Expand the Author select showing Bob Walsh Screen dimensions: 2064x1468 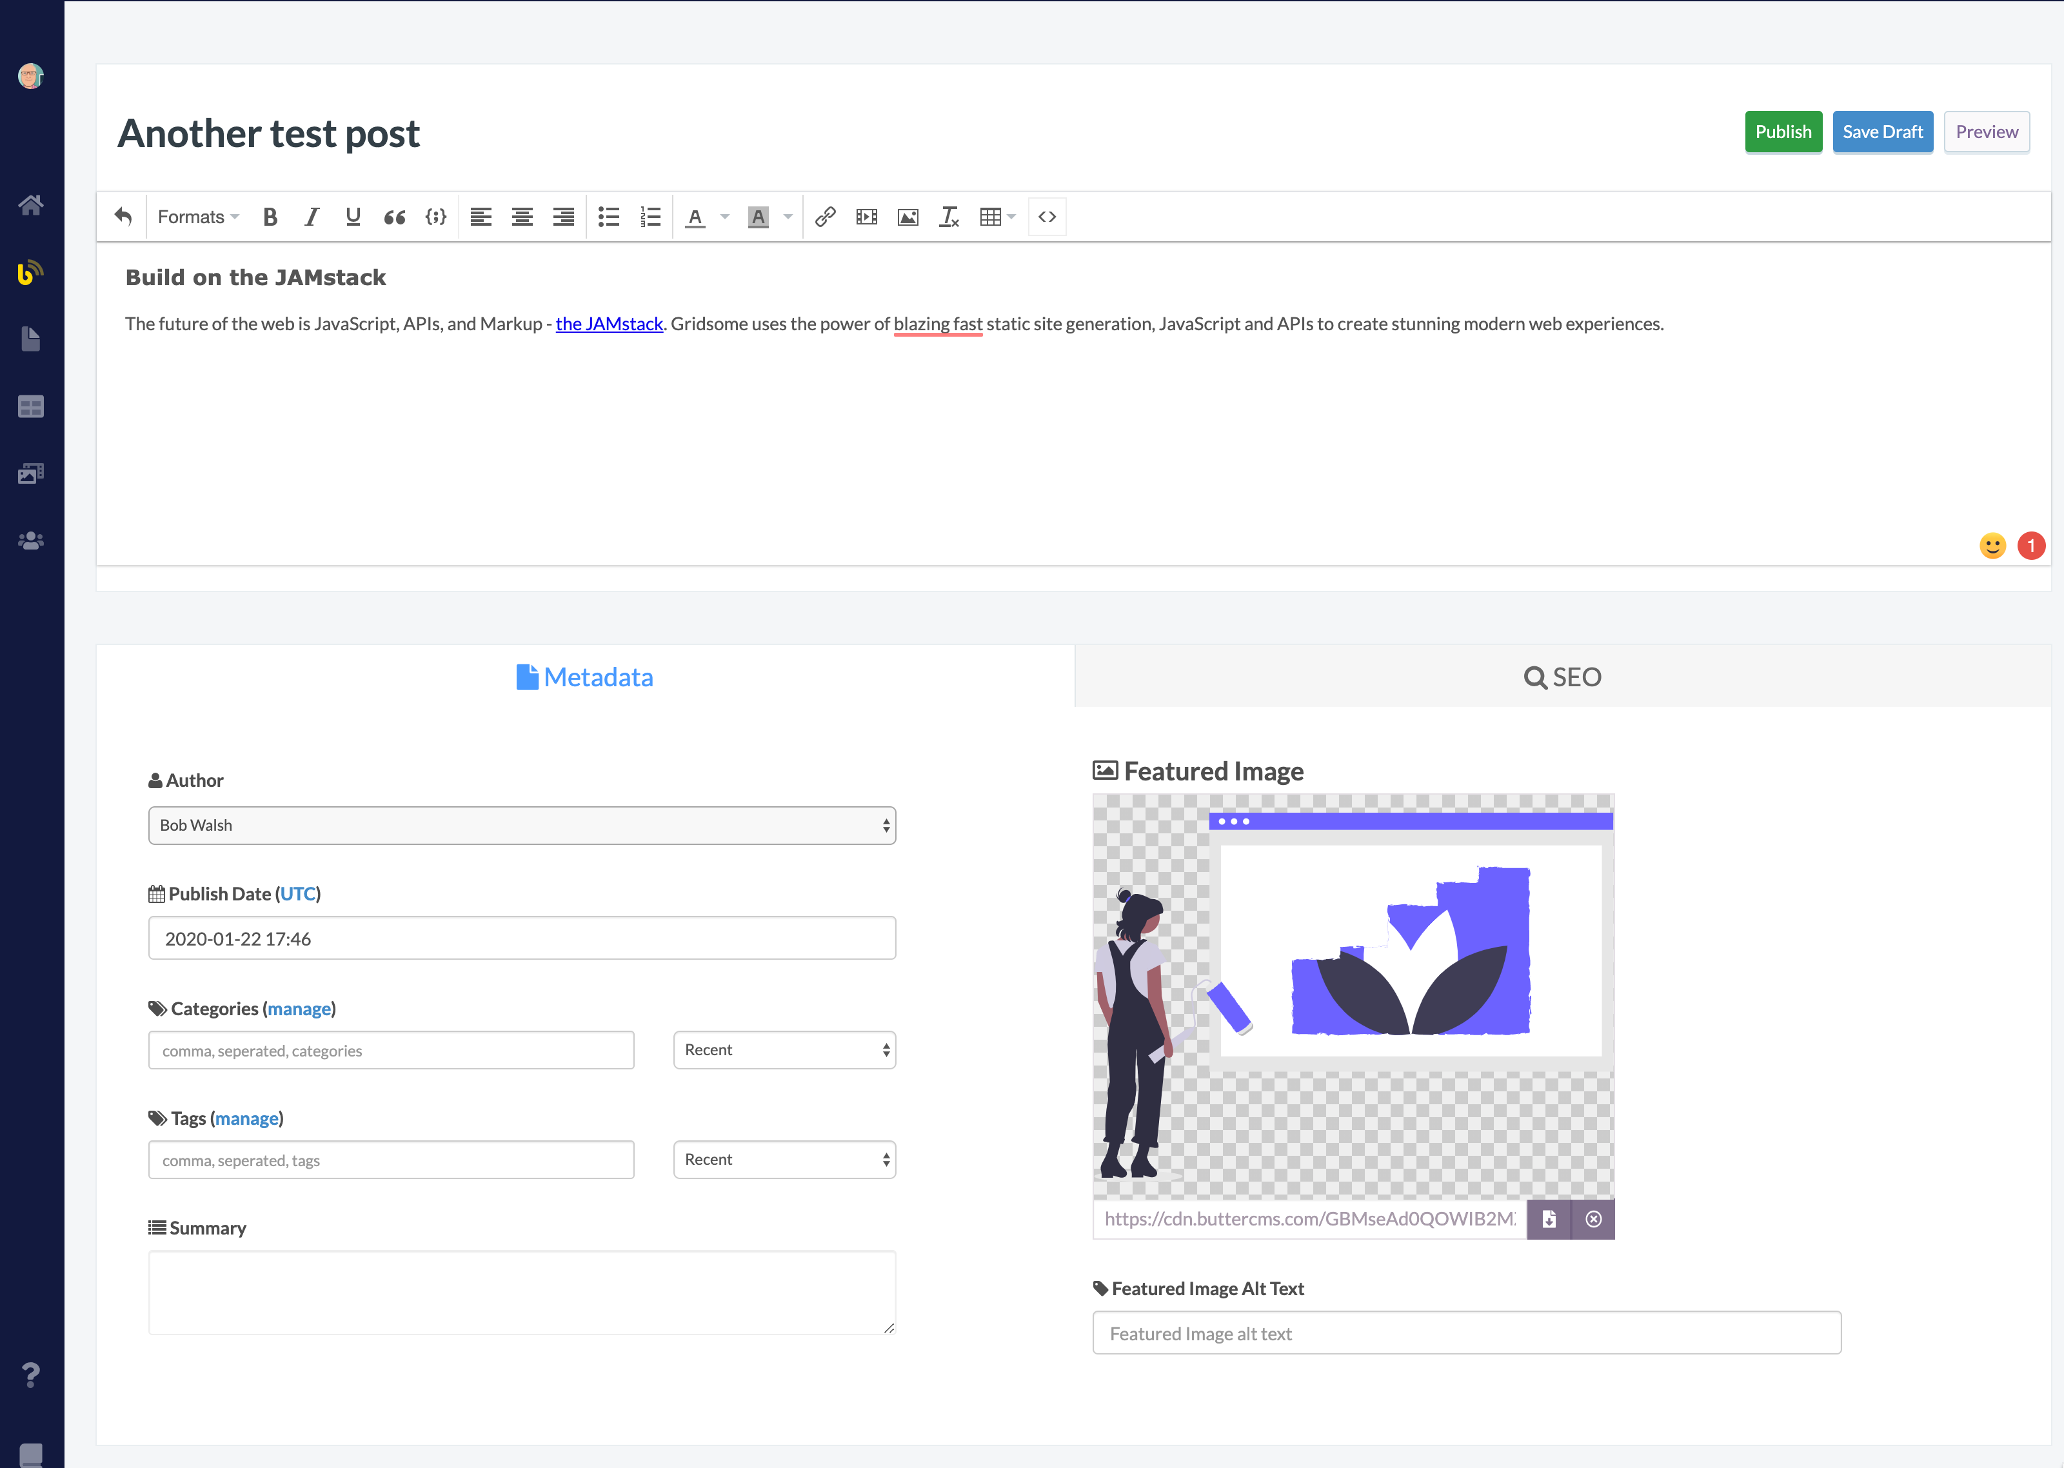[521, 826]
